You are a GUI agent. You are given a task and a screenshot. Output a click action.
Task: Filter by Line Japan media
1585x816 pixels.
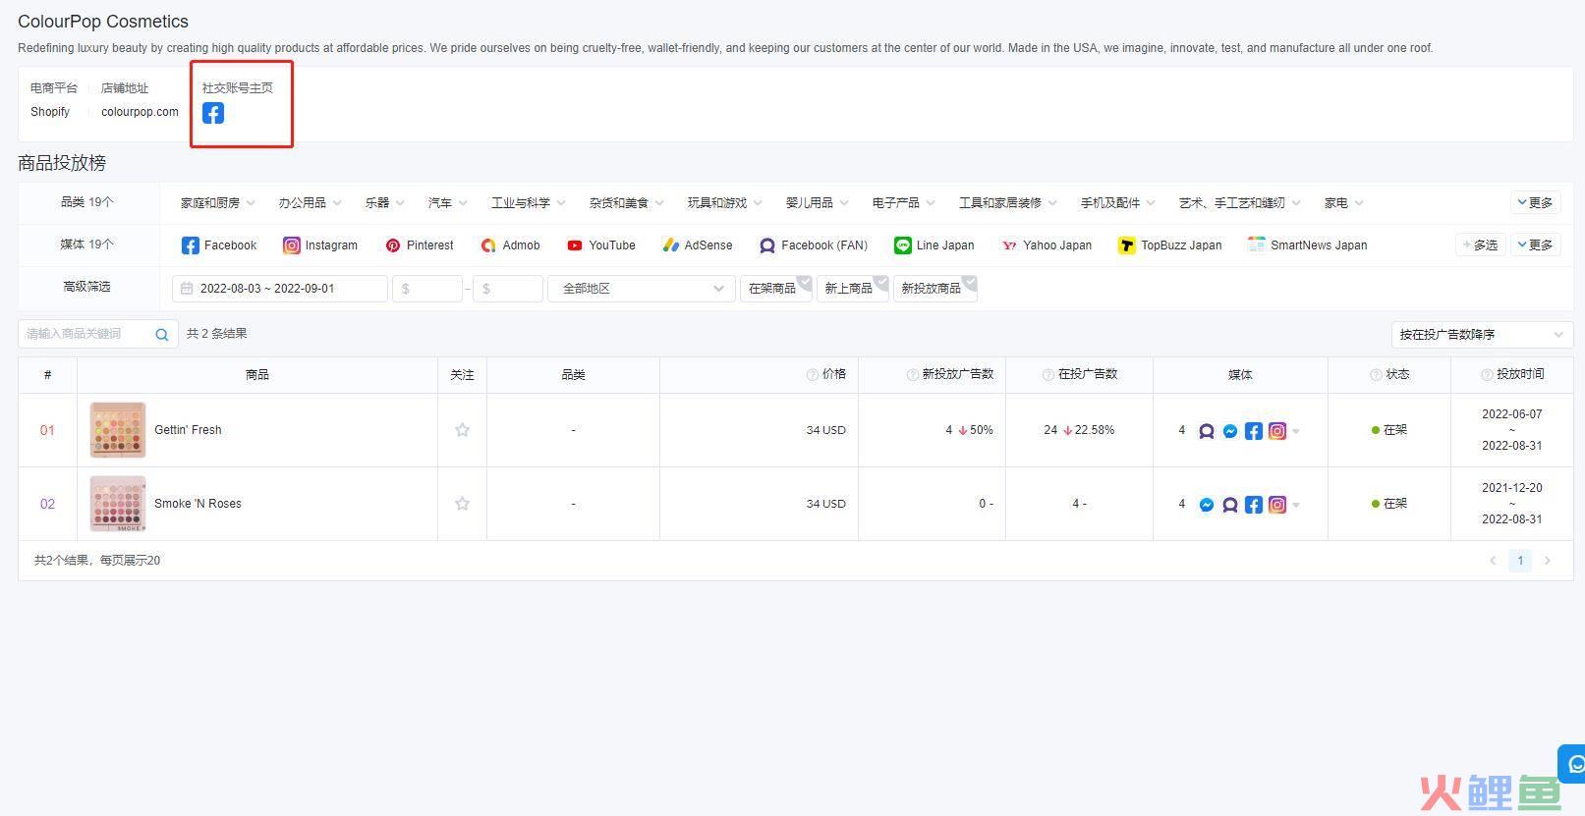(x=934, y=245)
